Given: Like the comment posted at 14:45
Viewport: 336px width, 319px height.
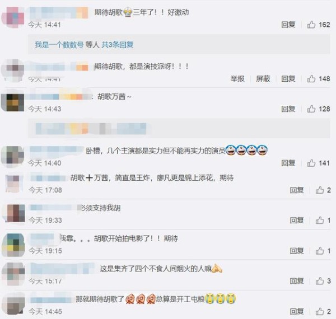Looking at the screenshot, I should [320, 311].
